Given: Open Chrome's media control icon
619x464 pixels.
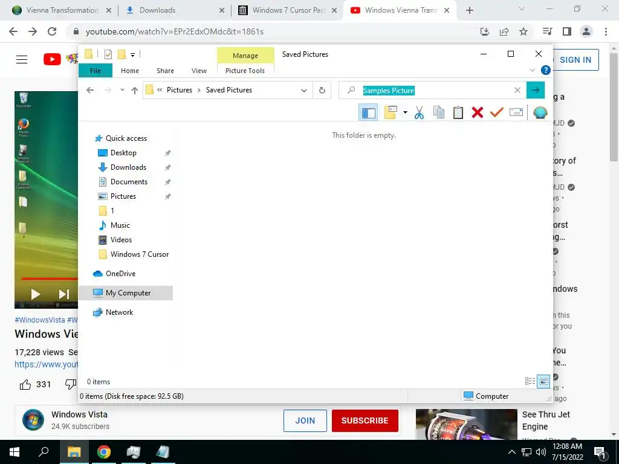Looking at the screenshot, I should (x=548, y=31).
